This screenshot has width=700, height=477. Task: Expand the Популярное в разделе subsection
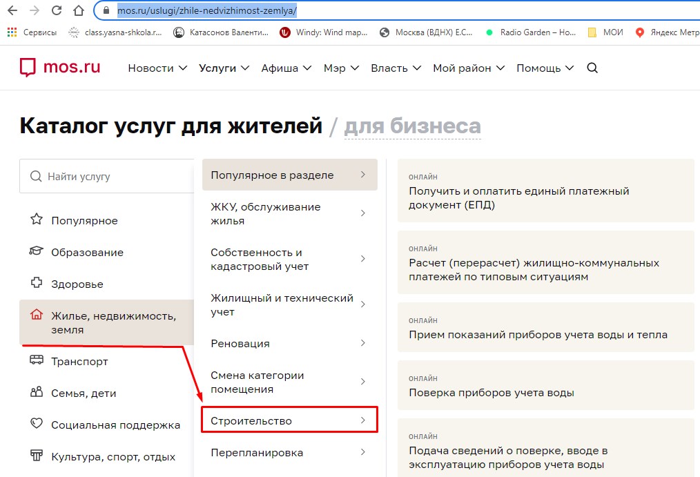pyautogui.click(x=290, y=175)
